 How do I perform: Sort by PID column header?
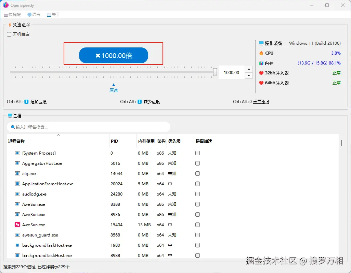[x=123, y=141]
